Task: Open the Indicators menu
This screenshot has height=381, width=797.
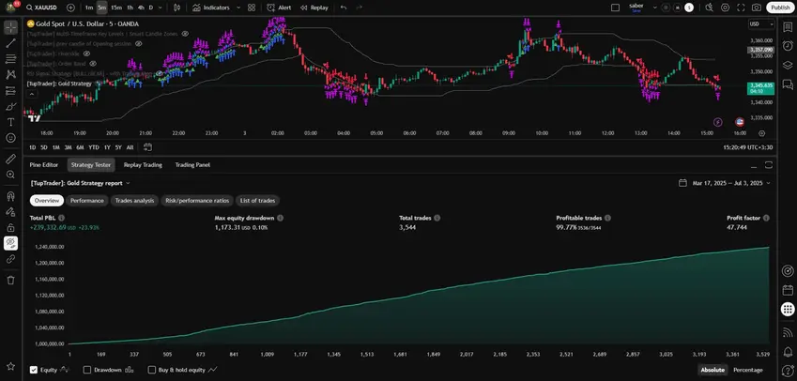Action: pos(210,7)
